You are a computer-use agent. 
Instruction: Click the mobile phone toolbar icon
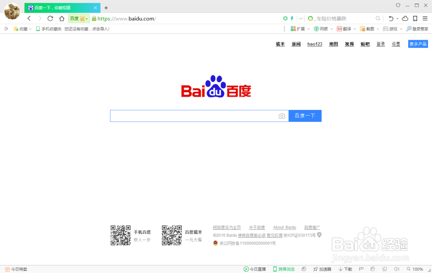(x=415, y=19)
